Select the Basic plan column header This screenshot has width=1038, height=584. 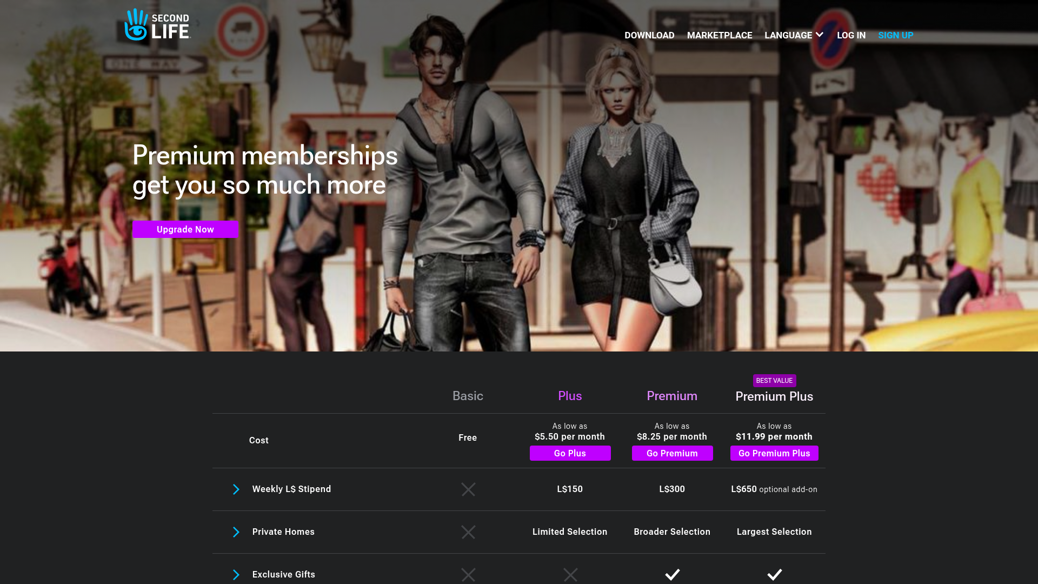point(468,396)
